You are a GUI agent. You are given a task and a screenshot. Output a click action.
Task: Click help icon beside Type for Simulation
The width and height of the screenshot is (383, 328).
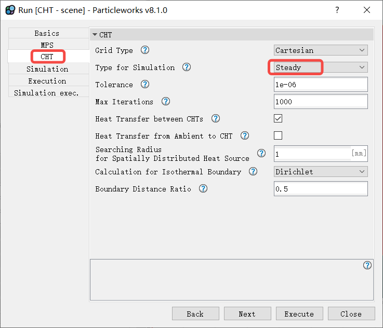tap(187, 67)
